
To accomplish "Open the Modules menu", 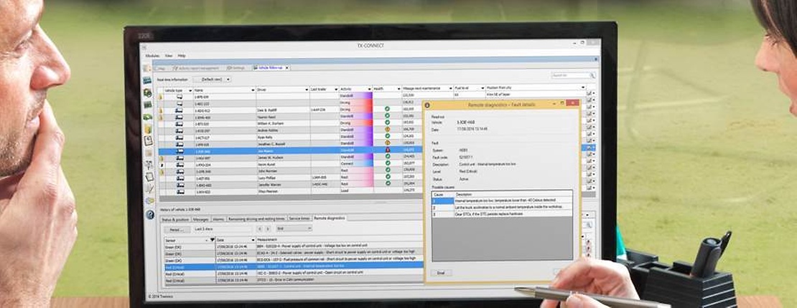I will pyautogui.click(x=152, y=56).
